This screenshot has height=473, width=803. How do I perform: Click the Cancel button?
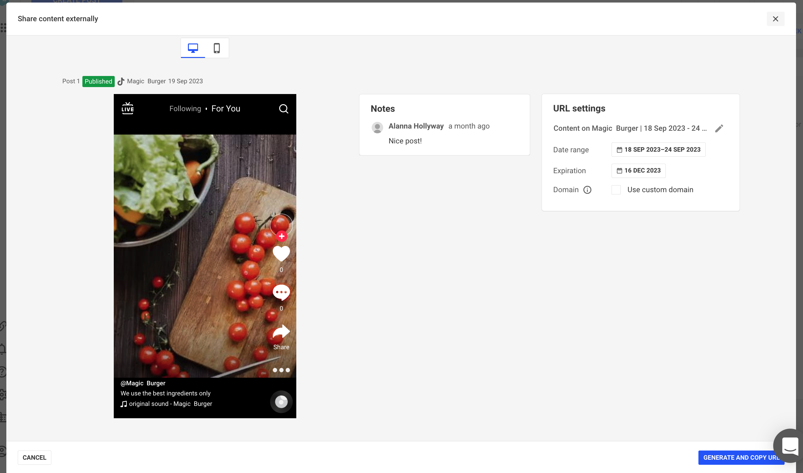(35, 457)
